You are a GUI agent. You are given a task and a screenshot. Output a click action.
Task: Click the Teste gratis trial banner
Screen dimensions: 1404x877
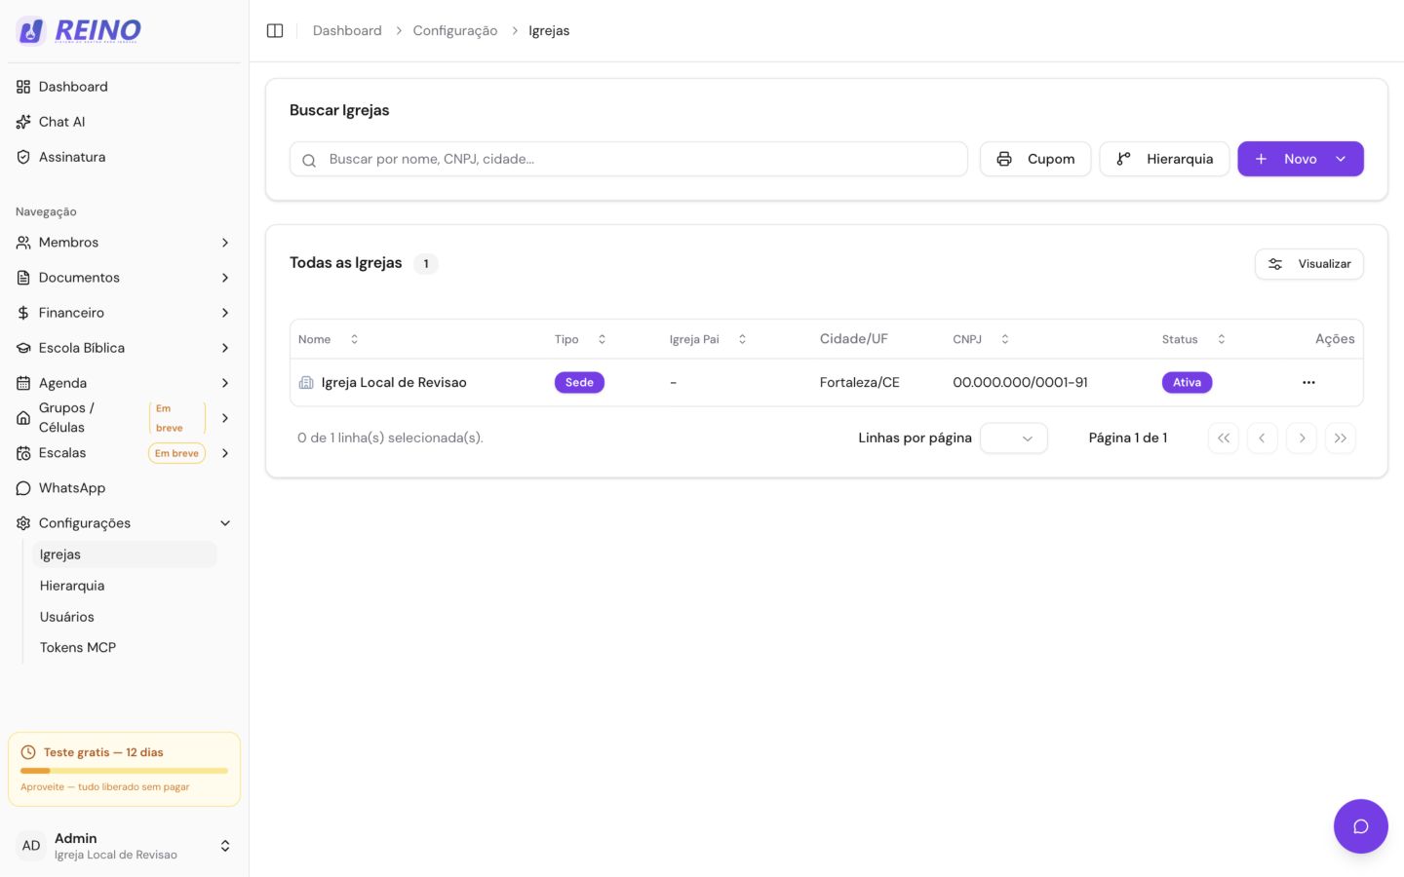124,769
